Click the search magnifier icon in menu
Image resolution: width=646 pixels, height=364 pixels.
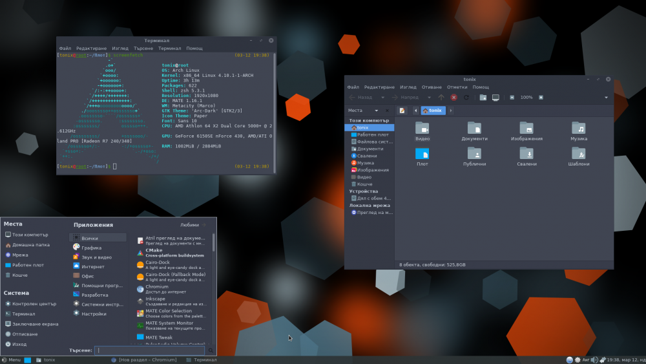point(211,350)
